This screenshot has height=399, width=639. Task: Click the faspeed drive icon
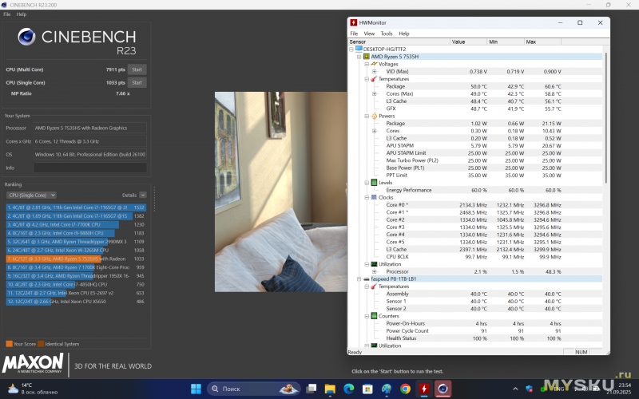point(367,279)
